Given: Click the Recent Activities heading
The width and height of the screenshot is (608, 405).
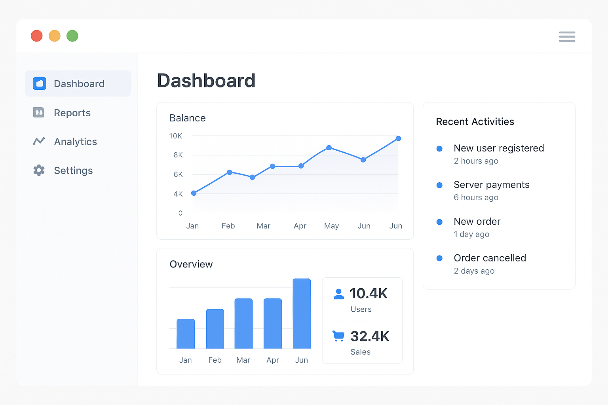Looking at the screenshot, I should pyautogui.click(x=475, y=121).
